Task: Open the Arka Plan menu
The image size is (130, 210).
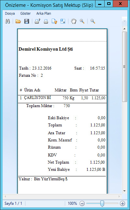Action: [44, 13]
